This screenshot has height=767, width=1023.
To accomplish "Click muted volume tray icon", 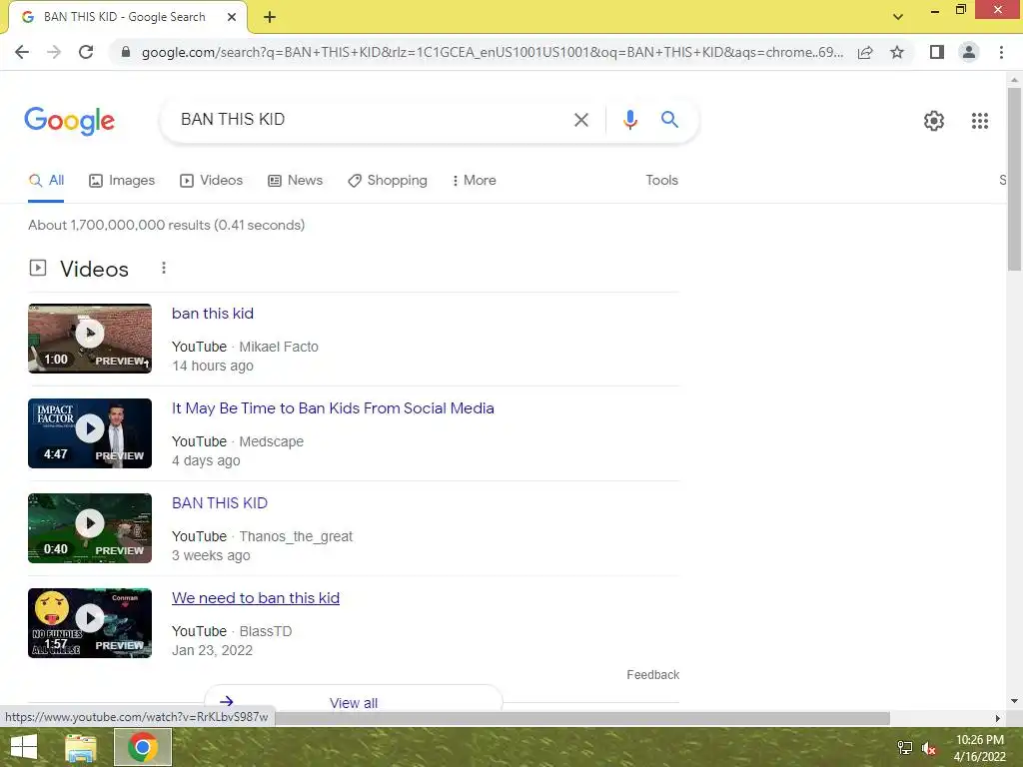I will 928,748.
